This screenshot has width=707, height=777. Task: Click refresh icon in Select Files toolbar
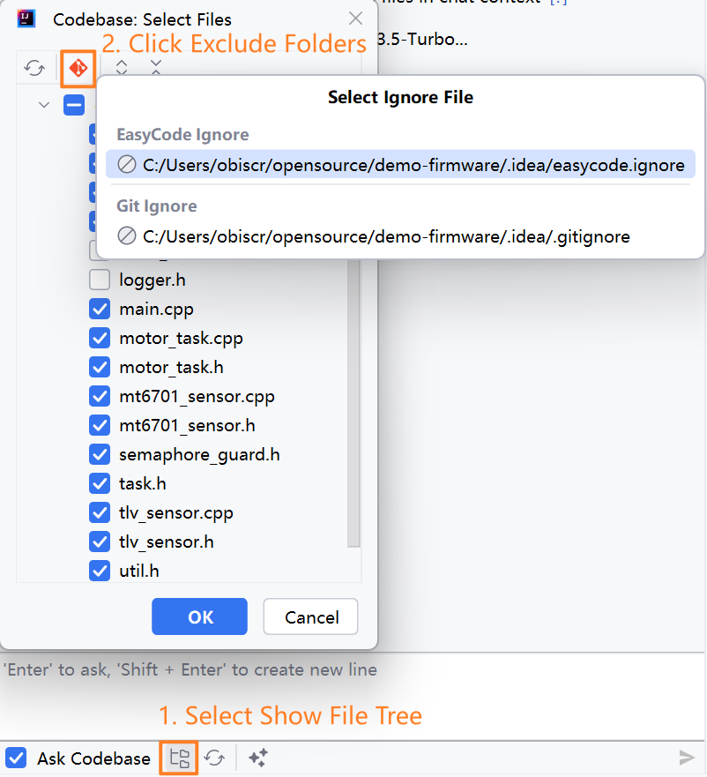[x=34, y=68]
